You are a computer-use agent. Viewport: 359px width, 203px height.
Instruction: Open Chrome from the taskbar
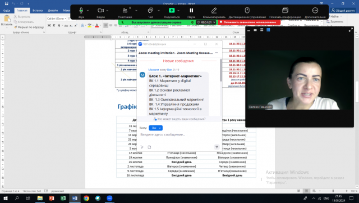86,198
